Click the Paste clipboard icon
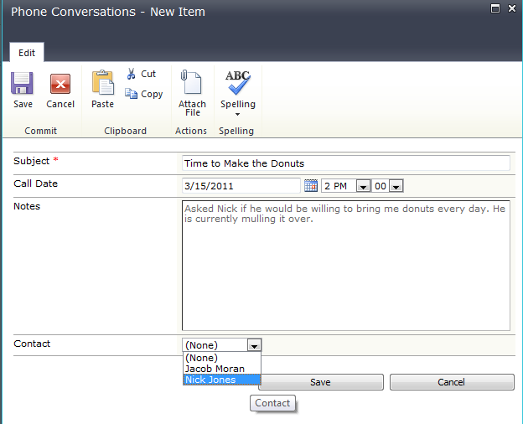523x424 pixels. pyautogui.click(x=103, y=83)
